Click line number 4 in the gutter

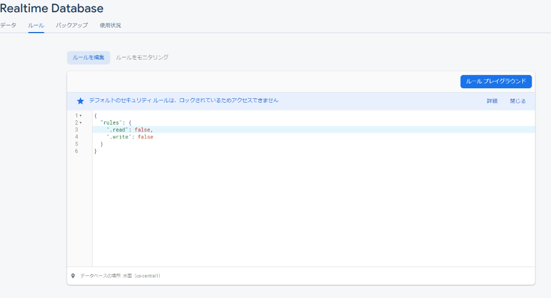(77, 137)
